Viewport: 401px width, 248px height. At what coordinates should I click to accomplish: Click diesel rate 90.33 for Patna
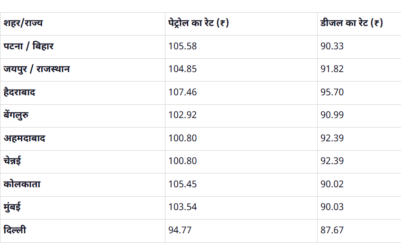coord(332,46)
